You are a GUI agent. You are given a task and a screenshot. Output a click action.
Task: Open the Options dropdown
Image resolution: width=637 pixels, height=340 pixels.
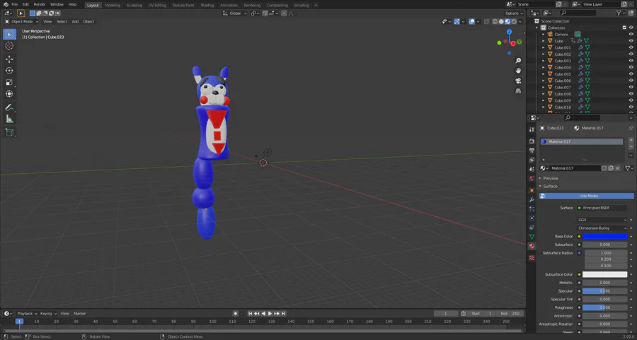(x=514, y=13)
